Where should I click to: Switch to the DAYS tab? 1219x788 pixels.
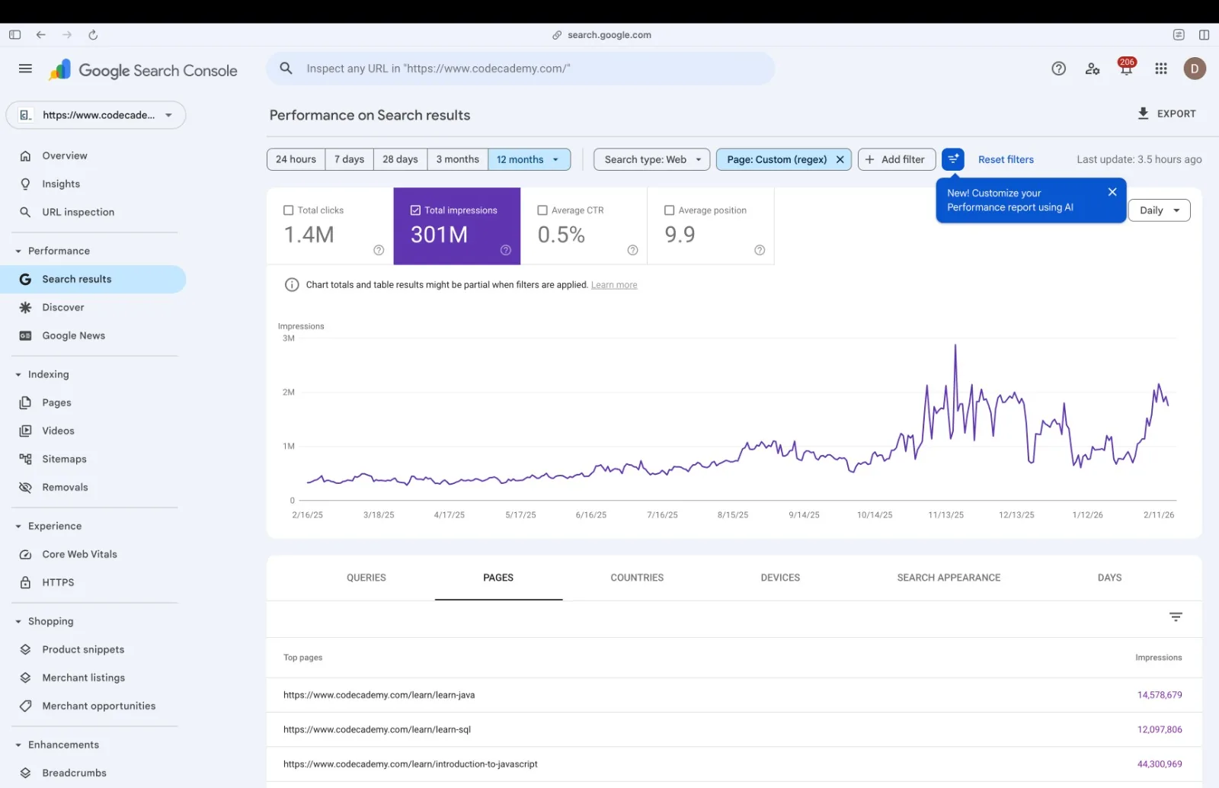(x=1109, y=578)
